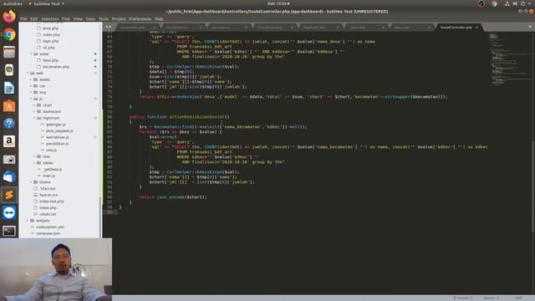Viewport: 535px width, 301px height.
Task: Focus Sublime Text dock icon
Action: coord(9,195)
